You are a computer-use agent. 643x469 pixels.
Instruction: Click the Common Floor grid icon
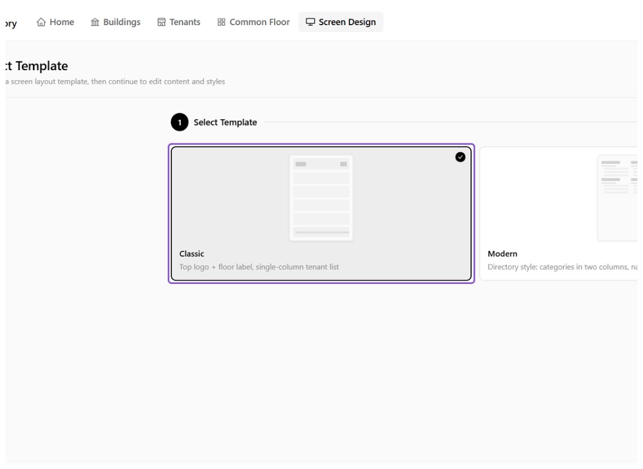click(222, 22)
